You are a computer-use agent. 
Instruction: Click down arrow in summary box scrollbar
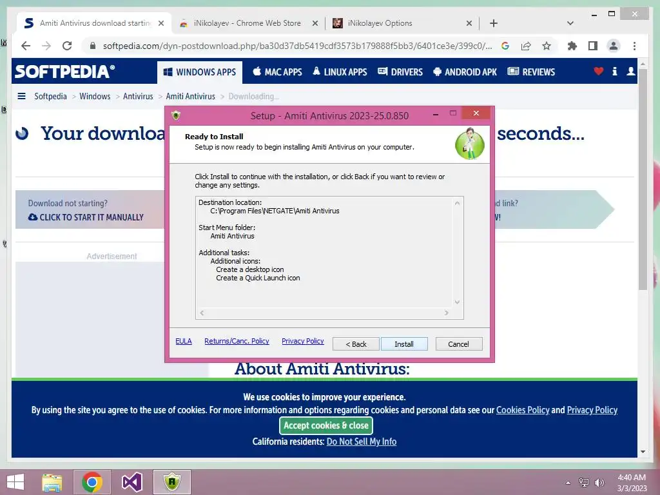[x=457, y=302]
